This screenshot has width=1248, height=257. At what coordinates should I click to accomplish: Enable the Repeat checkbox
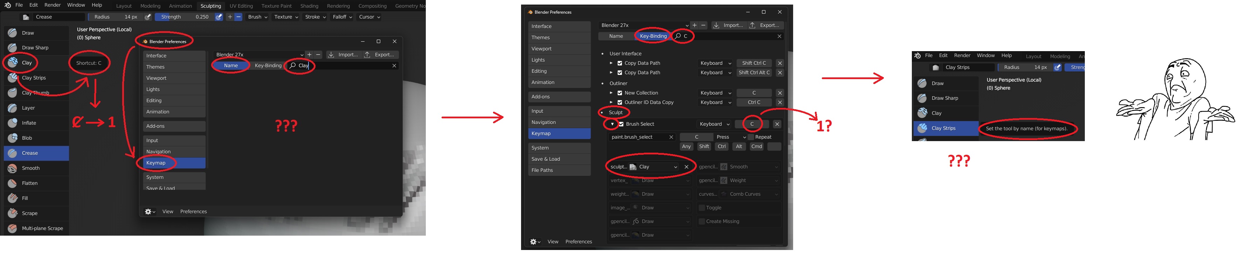pos(751,138)
